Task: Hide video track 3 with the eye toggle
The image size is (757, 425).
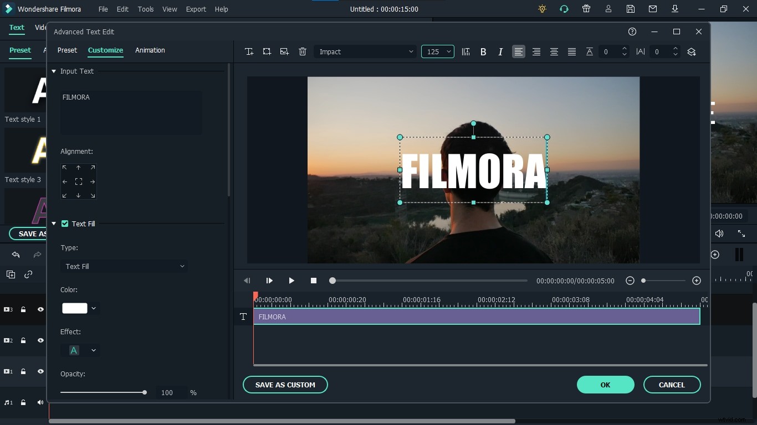Action: coord(40,310)
